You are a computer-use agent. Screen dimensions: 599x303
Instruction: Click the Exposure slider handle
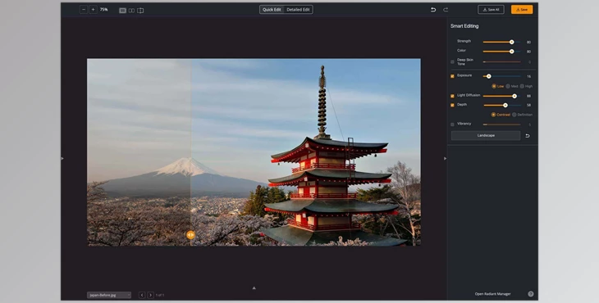coord(488,76)
